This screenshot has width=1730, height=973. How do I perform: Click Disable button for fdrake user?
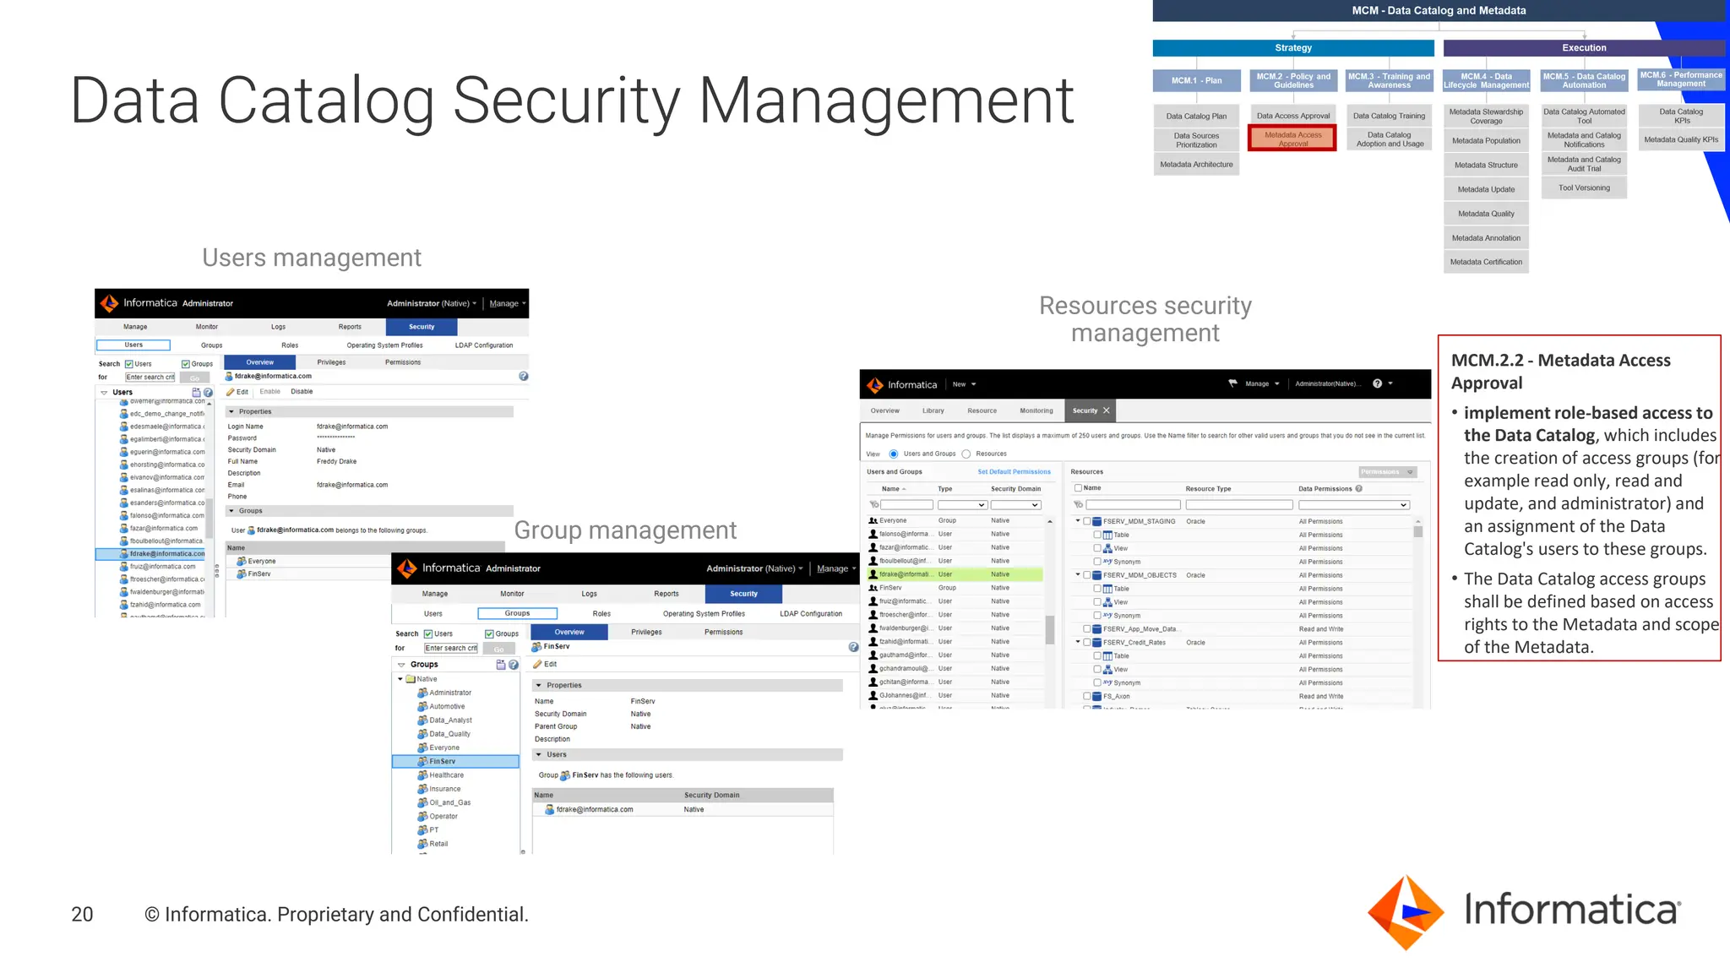tap(302, 392)
